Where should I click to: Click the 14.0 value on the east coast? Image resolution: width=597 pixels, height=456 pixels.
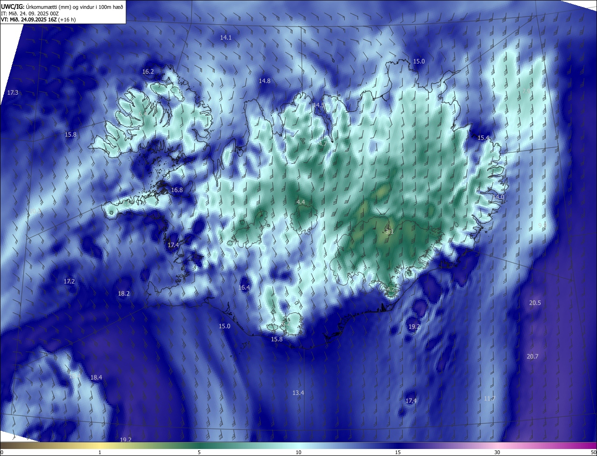tap(498, 198)
